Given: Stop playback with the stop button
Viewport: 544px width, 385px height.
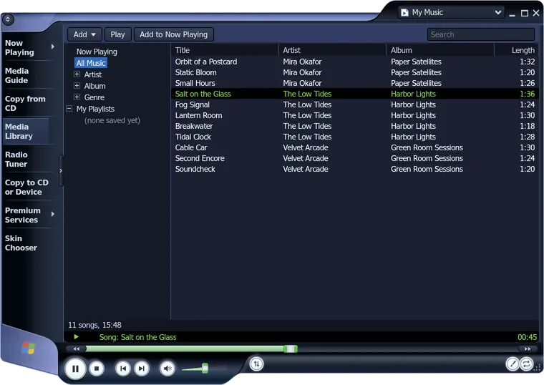Looking at the screenshot, I should pyautogui.click(x=97, y=369).
